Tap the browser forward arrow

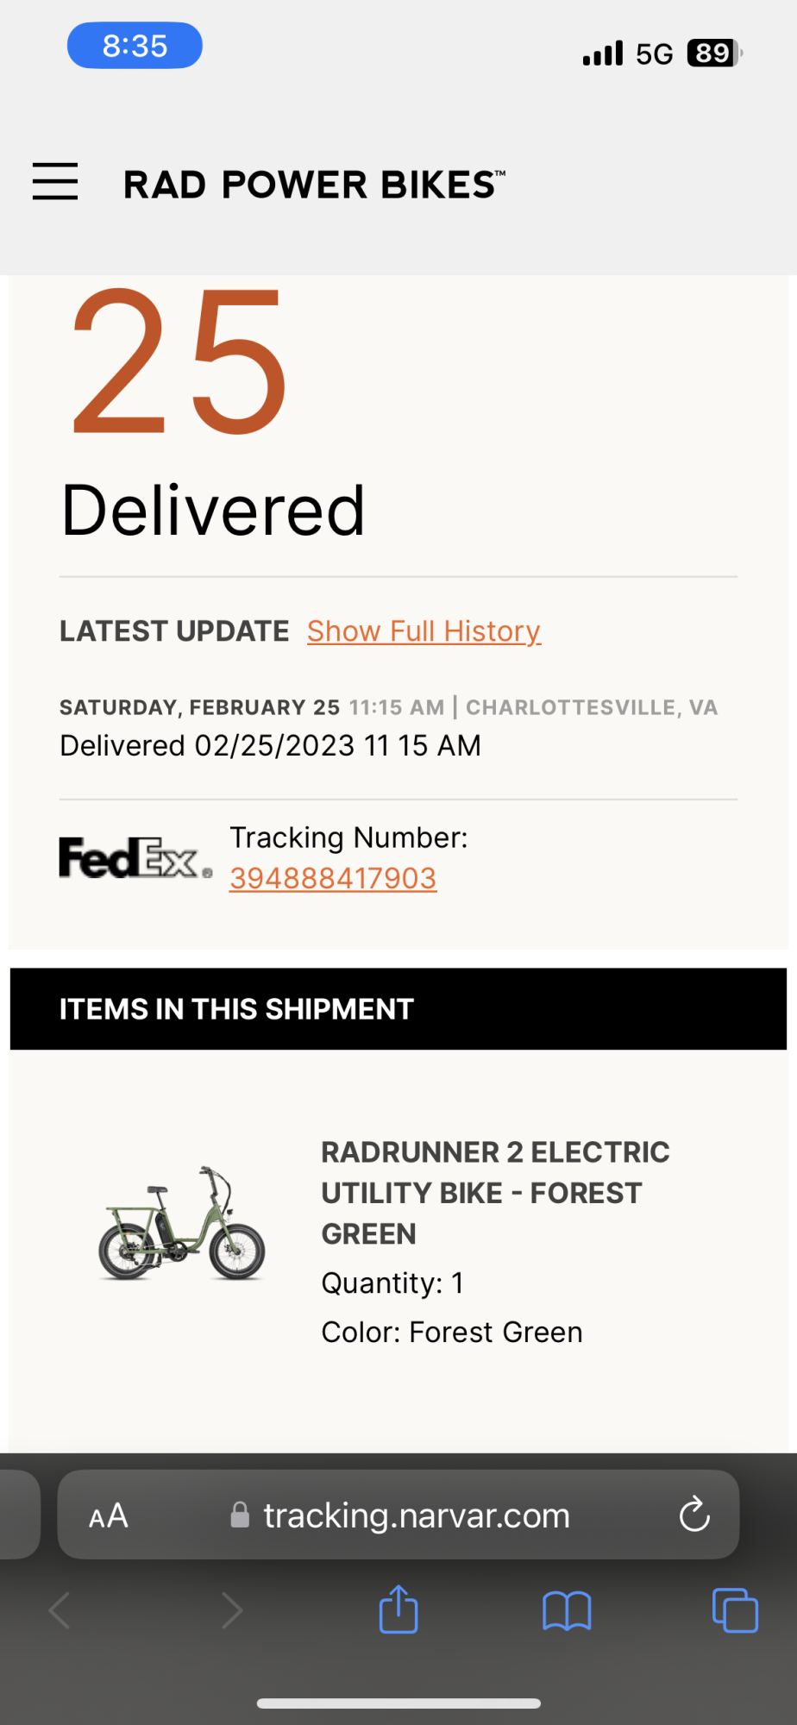(x=231, y=1610)
